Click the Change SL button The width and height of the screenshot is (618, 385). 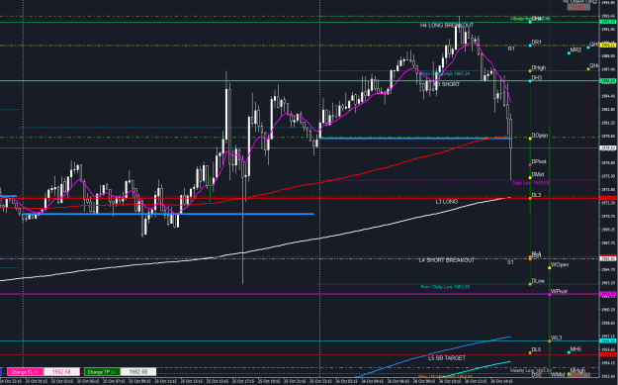tap(25, 371)
